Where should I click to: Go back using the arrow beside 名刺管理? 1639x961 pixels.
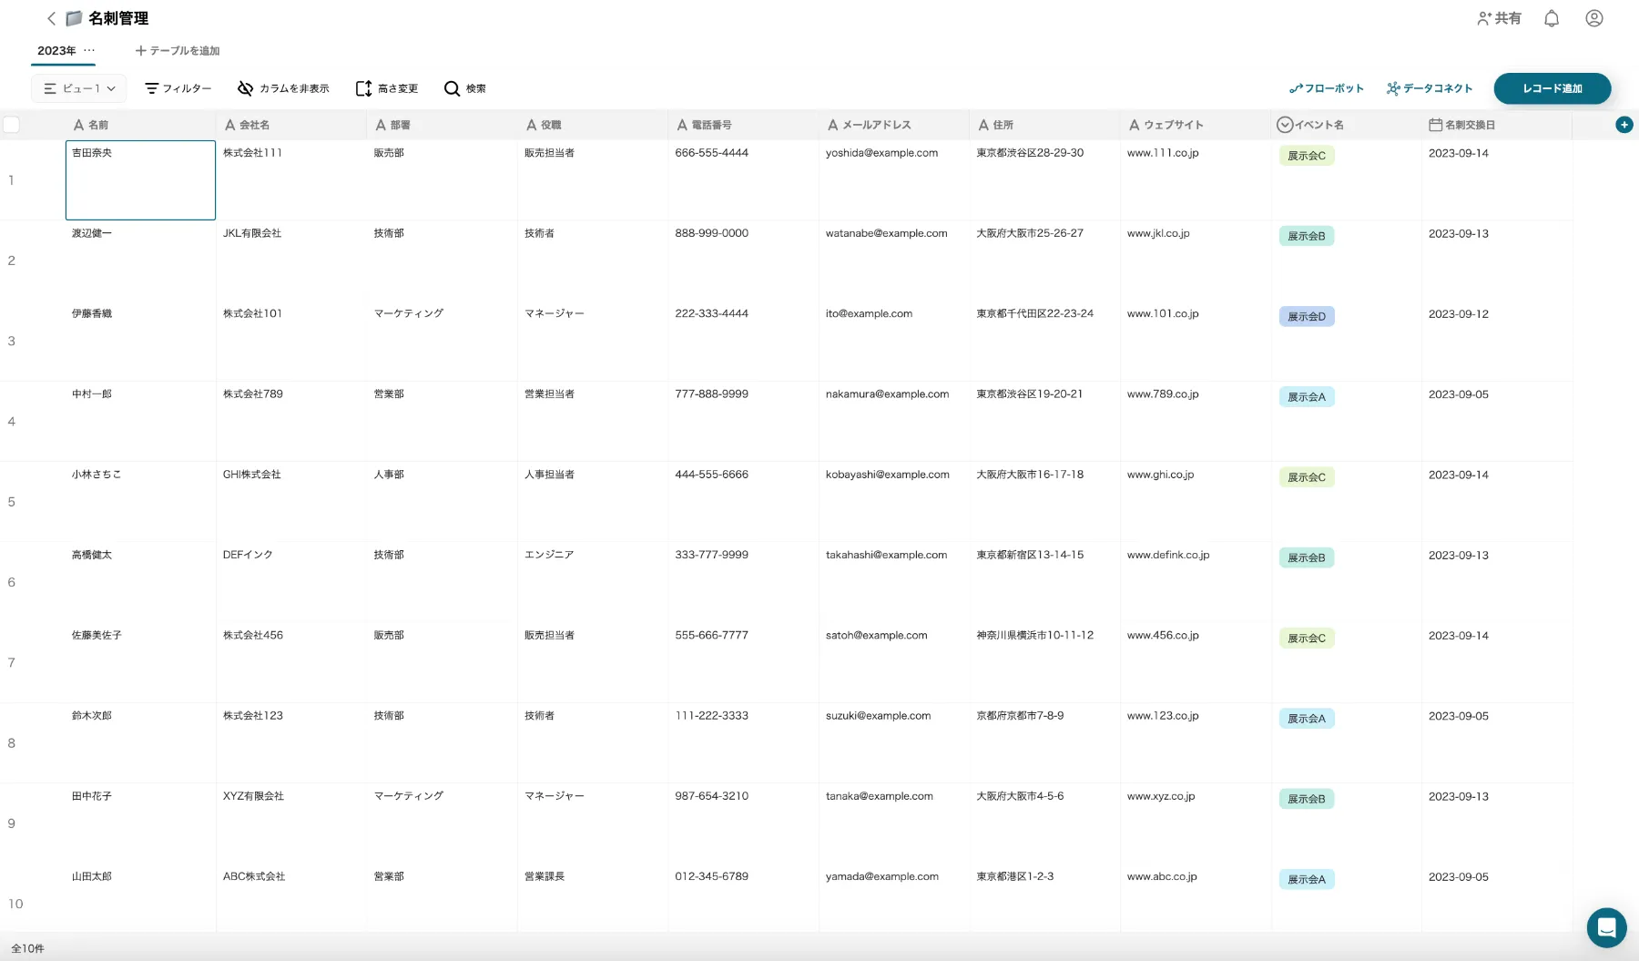[51, 18]
